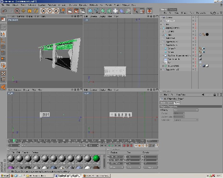The width and height of the screenshot is (223, 178).
Task: Toggle the Y axis lock
Action: [x=50, y=11]
